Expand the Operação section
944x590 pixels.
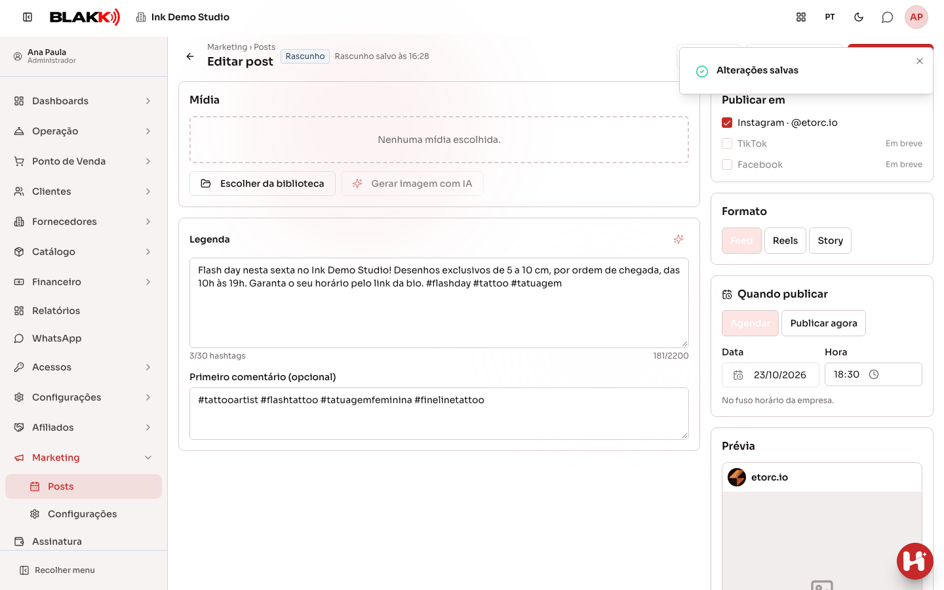click(83, 131)
